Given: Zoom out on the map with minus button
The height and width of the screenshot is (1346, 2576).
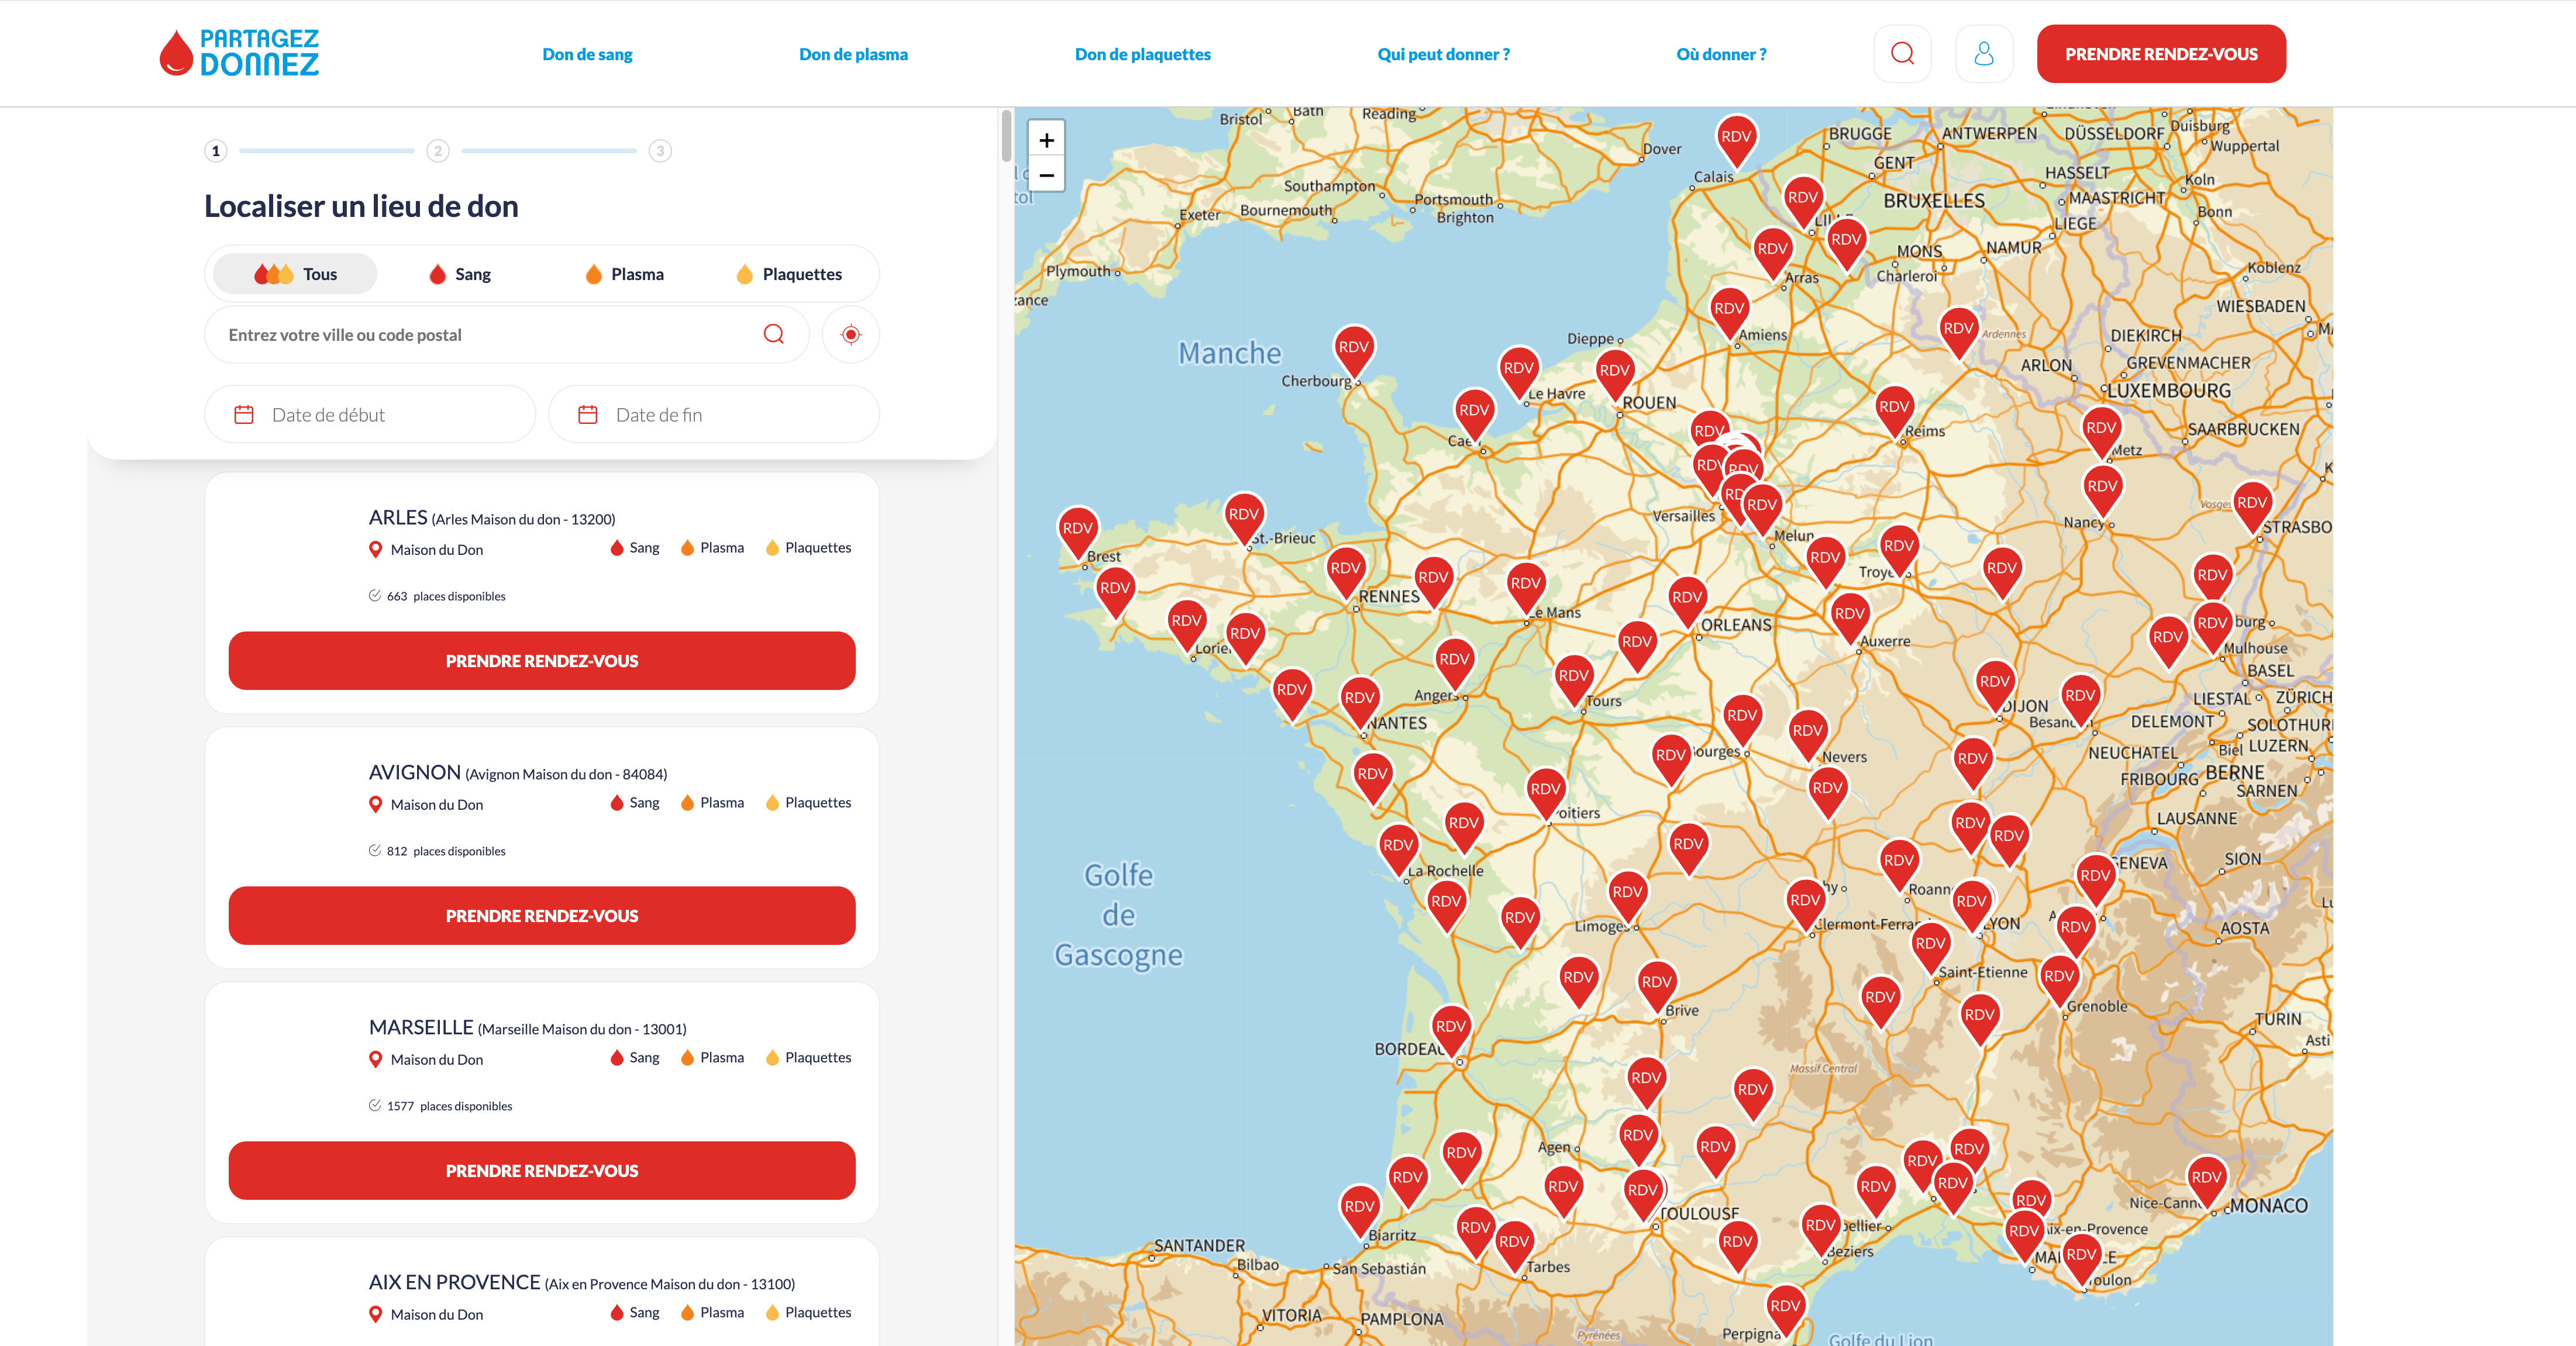Looking at the screenshot, I should [x=1046, y=174].
